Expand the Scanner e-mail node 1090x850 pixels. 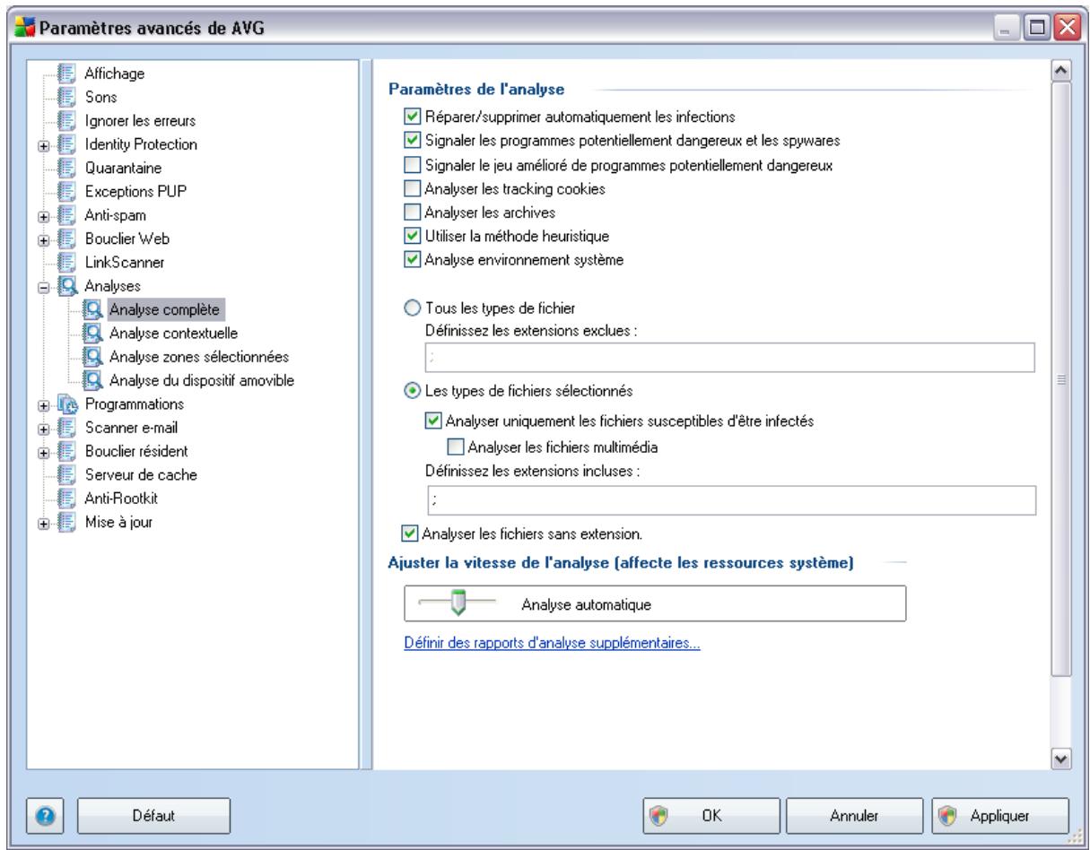tap(44, 428)
